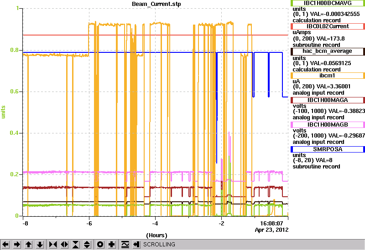
Task: Click the auto-scale circle icon
Action: point(100,245)
